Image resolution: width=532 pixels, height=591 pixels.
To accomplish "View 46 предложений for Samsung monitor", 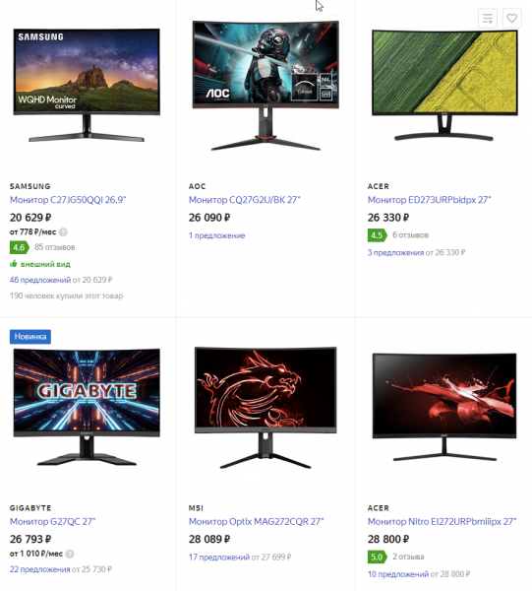I will [40, 280].
